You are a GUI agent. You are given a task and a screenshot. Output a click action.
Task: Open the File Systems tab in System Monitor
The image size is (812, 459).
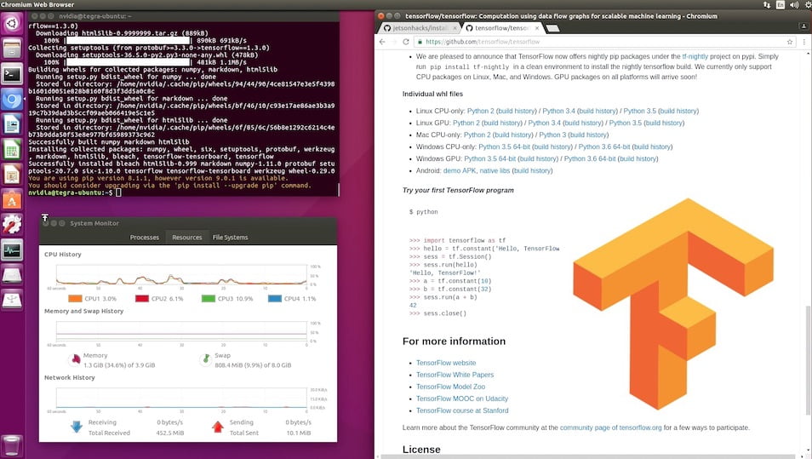[230, 238]
